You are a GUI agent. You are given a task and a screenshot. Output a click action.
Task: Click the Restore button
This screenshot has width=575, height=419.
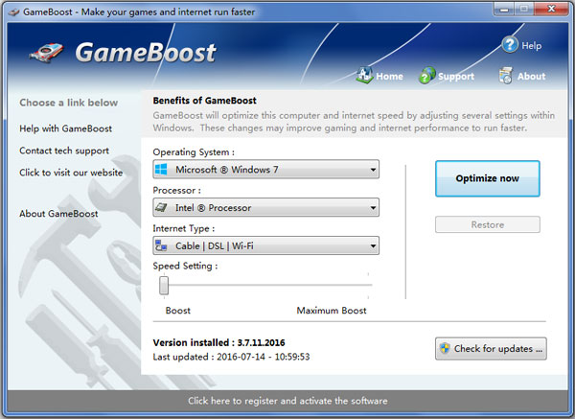[488, 224]
